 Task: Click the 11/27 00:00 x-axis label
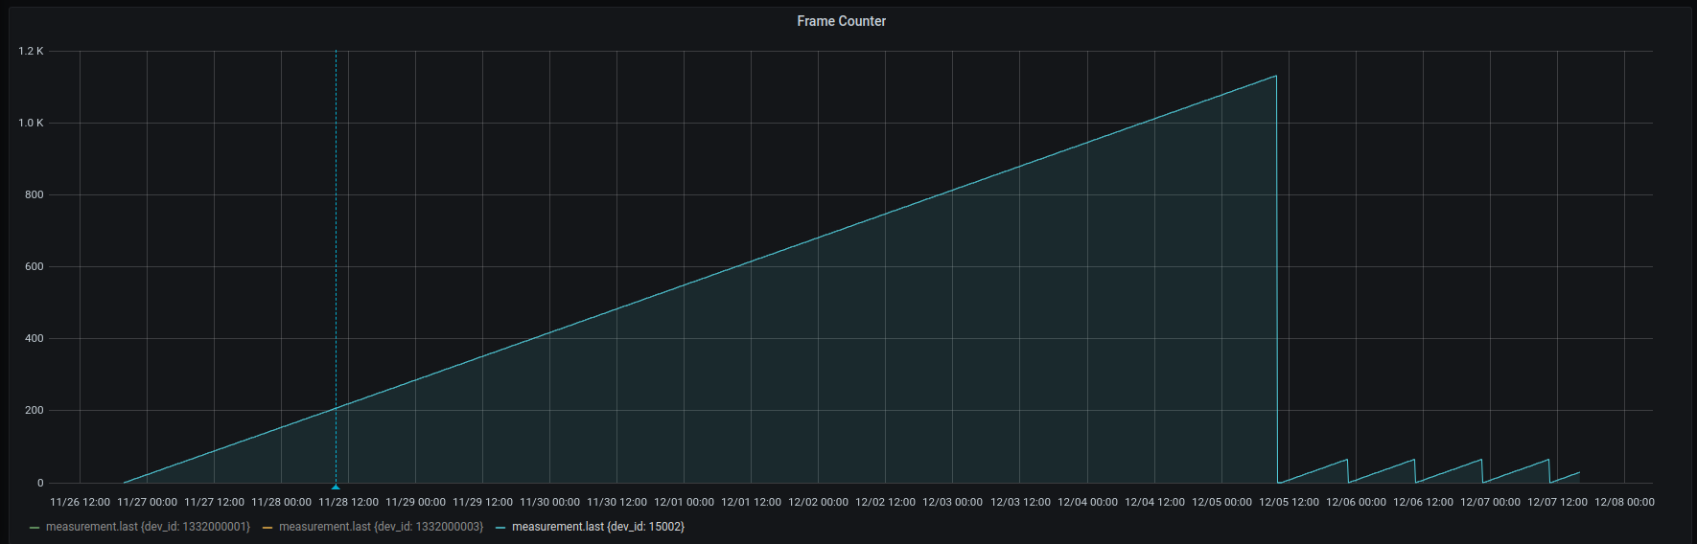pyautogui.click(x=147, y=502)
